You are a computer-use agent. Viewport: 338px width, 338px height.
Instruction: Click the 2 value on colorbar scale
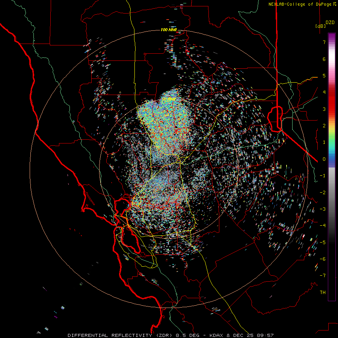click(324, 126)
